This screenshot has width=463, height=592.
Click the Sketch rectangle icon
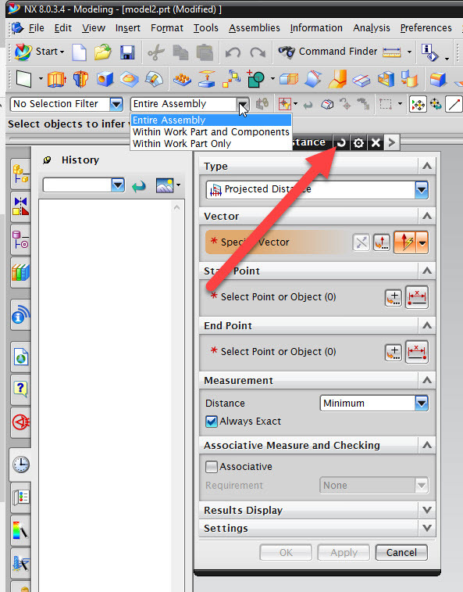[x=23, y=79]
